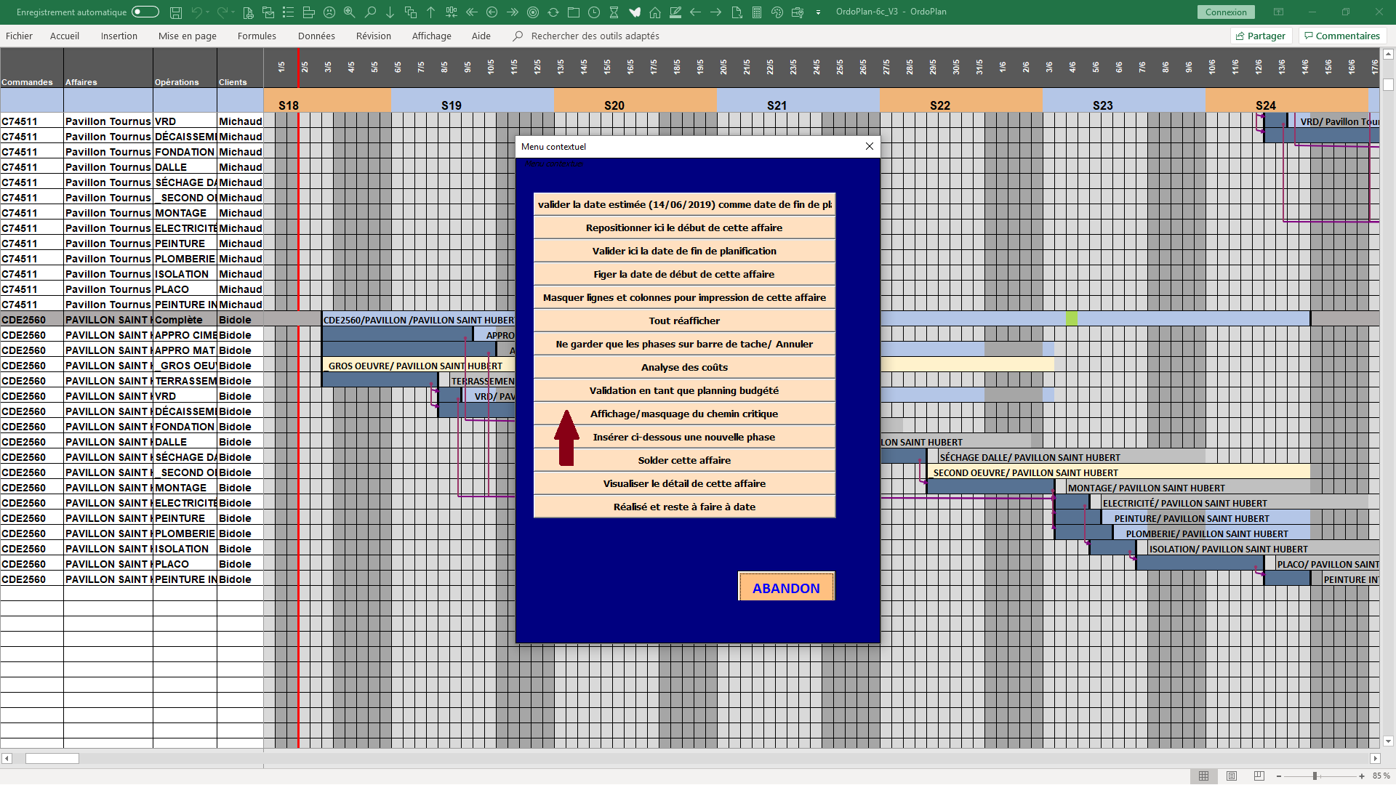Open the Formules ribbon tab
The image size is (1396, 785).
[257, 36]
